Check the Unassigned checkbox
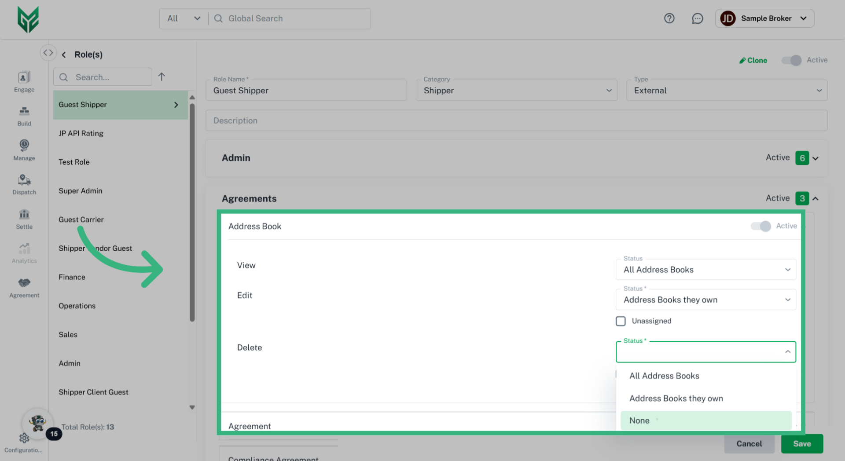This screenshot has width=845, height=461. pos(621,321)
